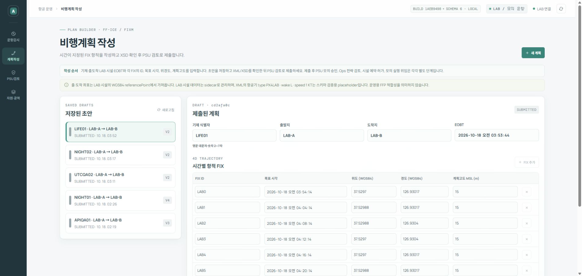The image size is (582, 276).
Task: Open the NIGHT02 saved draft
Action: tap(120, 155)
